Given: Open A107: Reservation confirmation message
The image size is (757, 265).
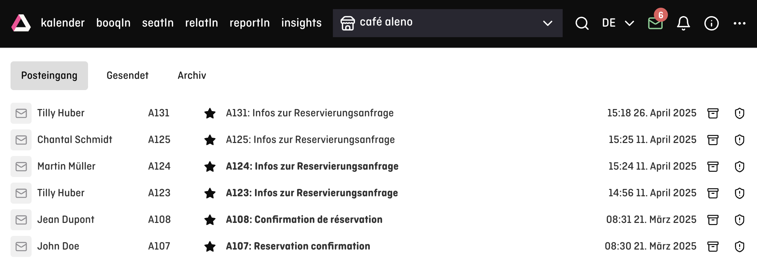Looking at the screenshot, I should (x=298, y=246).
